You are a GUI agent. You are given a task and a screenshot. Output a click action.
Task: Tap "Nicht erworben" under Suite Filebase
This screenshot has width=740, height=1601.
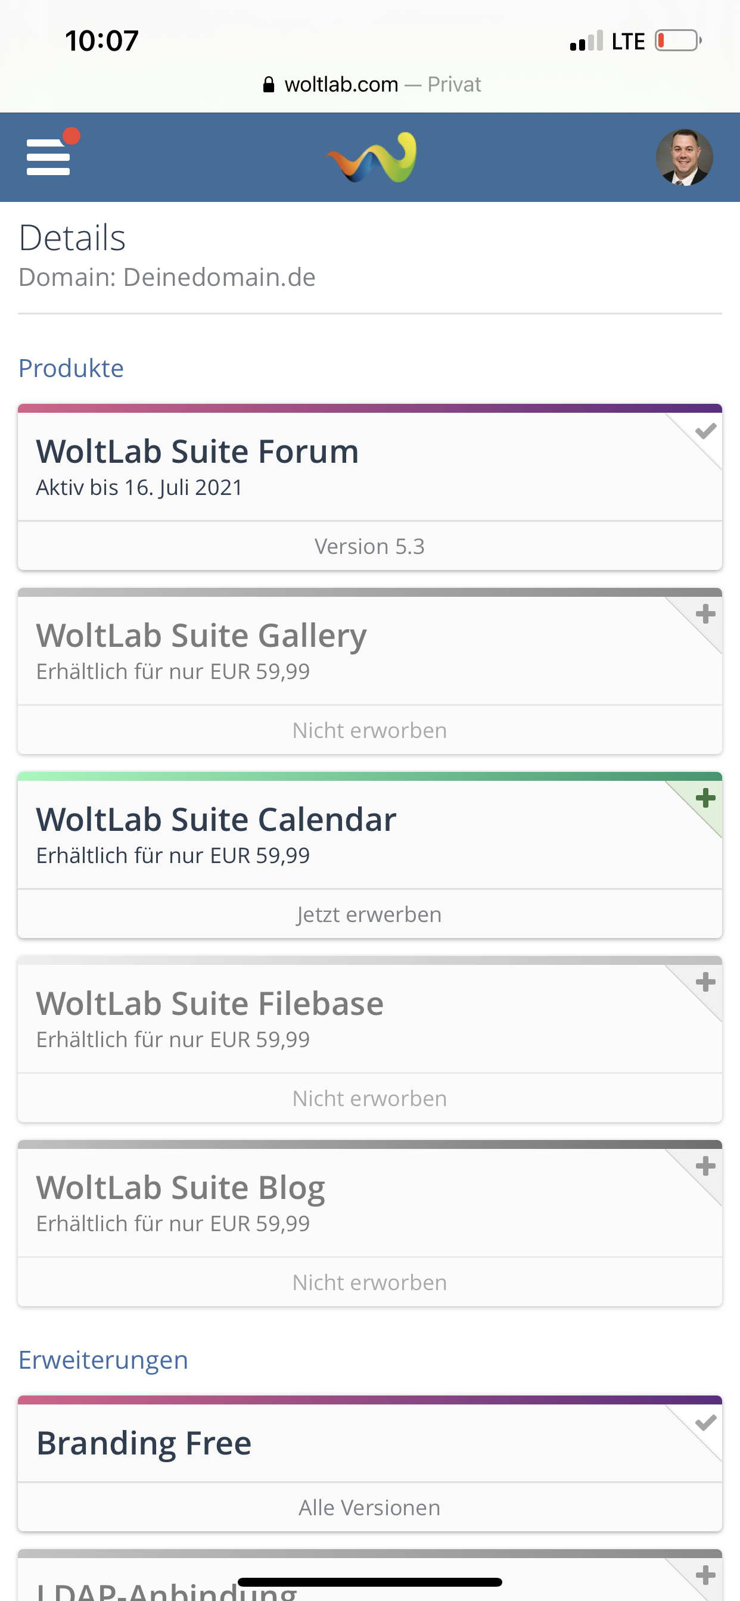tap(369, 1098)
